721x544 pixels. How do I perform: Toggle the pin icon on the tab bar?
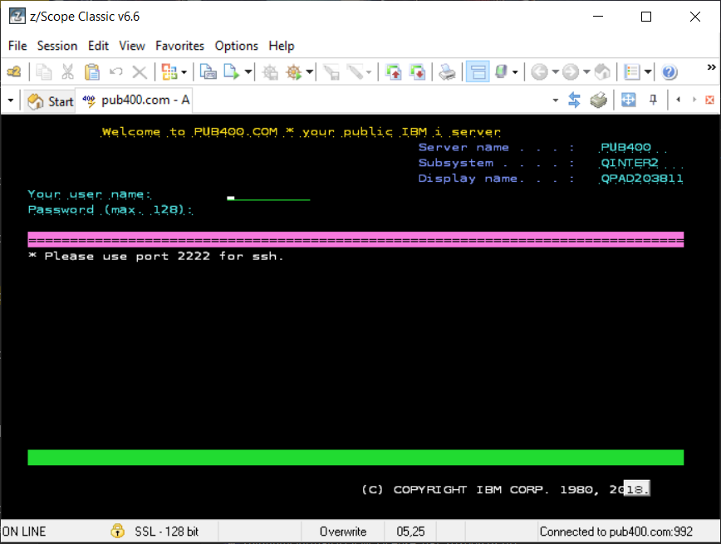click(653, 100)
